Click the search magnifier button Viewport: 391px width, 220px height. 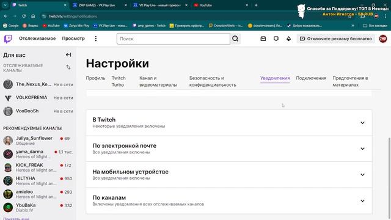(x=235, y=38)
